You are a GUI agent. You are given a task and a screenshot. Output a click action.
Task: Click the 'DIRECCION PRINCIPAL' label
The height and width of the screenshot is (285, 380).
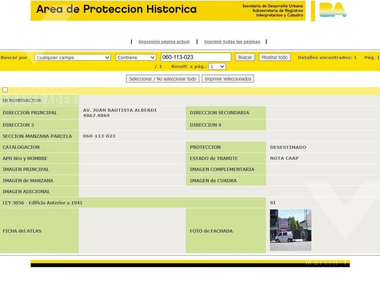[30, 113]
